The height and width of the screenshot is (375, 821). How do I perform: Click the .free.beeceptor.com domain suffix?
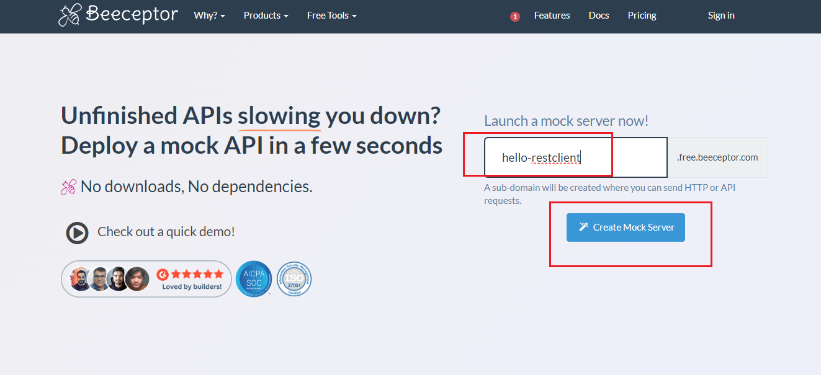point(717,157)
